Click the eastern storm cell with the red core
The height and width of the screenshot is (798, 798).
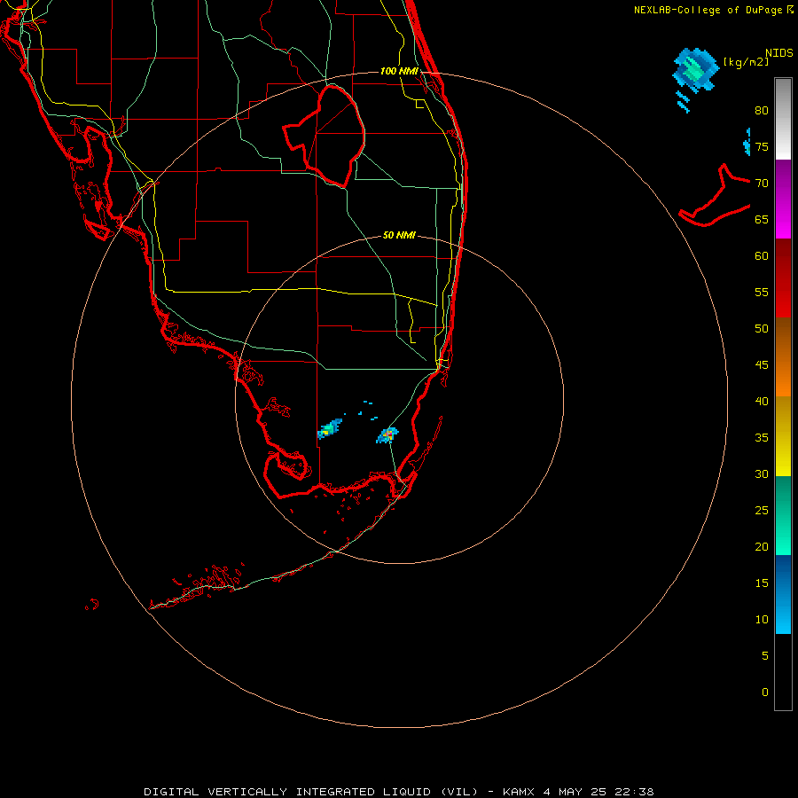(387, 435)
